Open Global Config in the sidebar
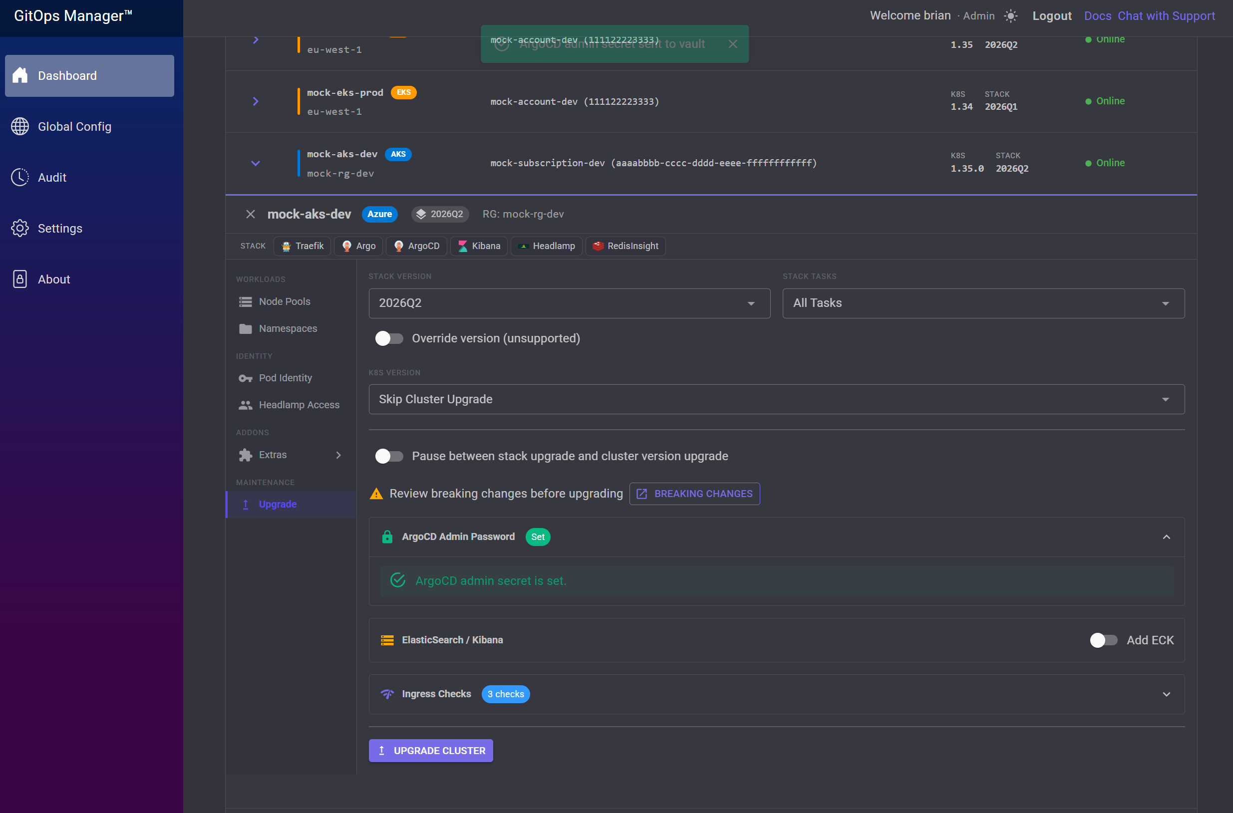Image resolution: width=1233 pixels, height=813 pixels. pyautogui.click(x=89, y=126)
